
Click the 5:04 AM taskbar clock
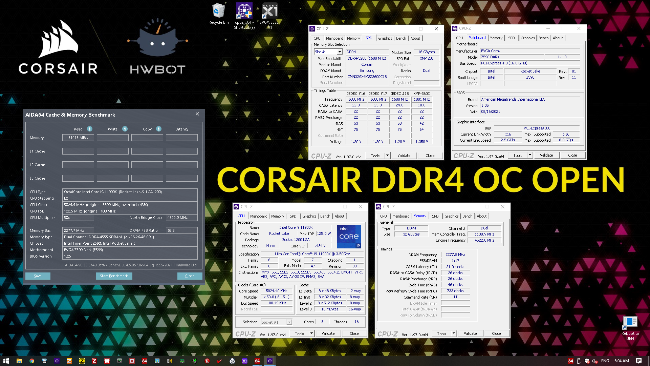(x=622, y=361)
